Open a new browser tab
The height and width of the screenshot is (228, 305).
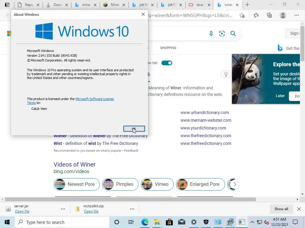[247, 5]
